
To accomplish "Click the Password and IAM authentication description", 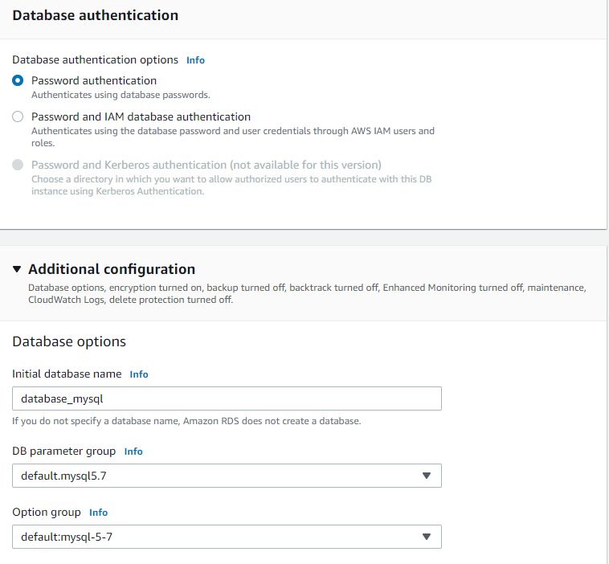I will click(232, 137).
